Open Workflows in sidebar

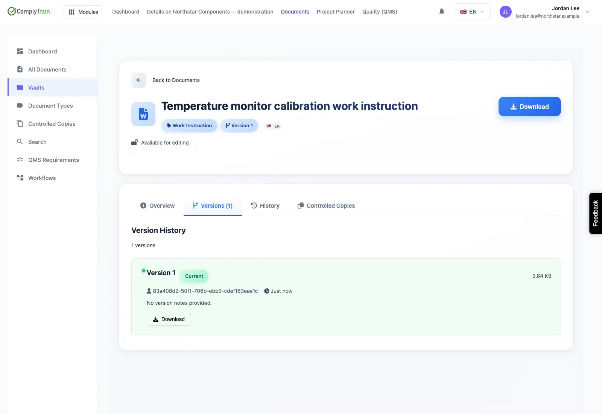tap(53, 178)
